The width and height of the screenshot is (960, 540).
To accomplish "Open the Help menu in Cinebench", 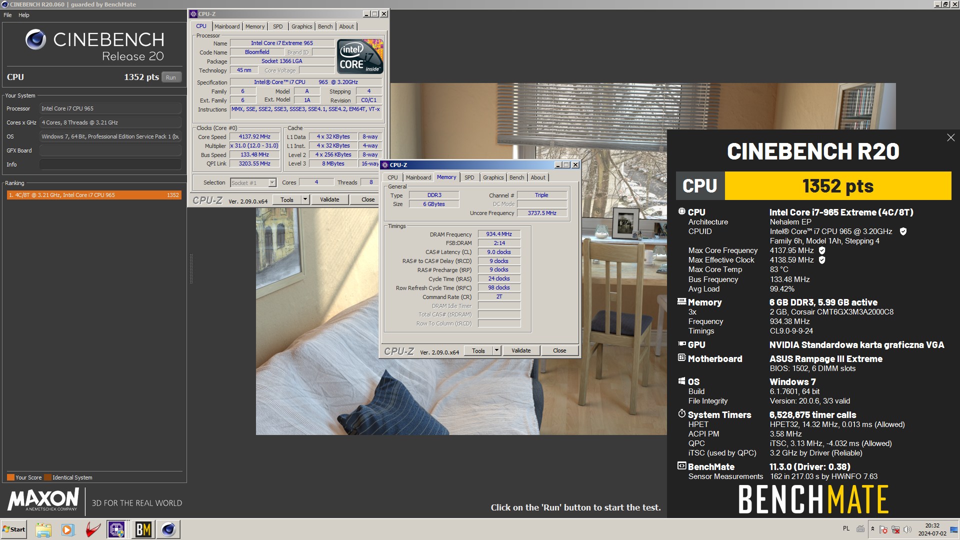I will 24,15.
